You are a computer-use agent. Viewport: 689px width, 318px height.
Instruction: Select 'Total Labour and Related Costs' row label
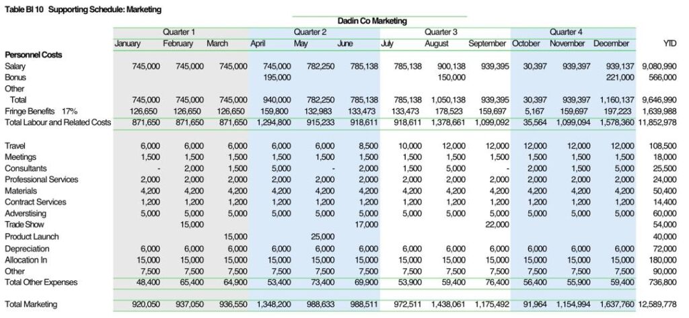point(58,122)
